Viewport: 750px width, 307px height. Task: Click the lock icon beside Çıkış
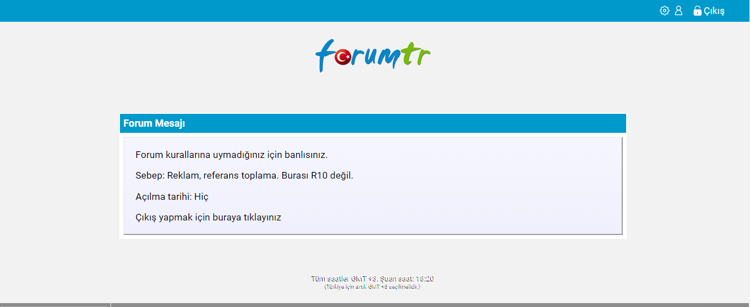697,11
